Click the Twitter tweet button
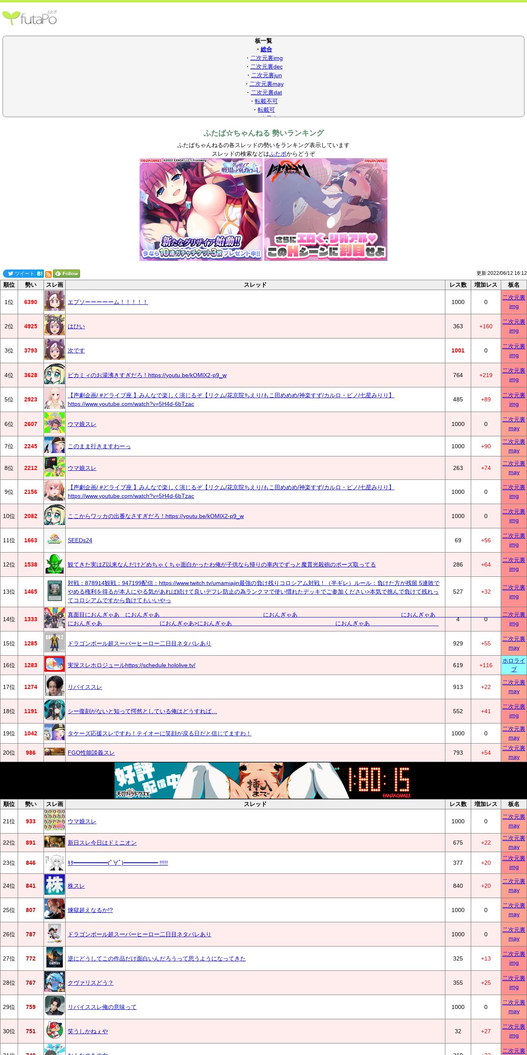 pos(19,274)
